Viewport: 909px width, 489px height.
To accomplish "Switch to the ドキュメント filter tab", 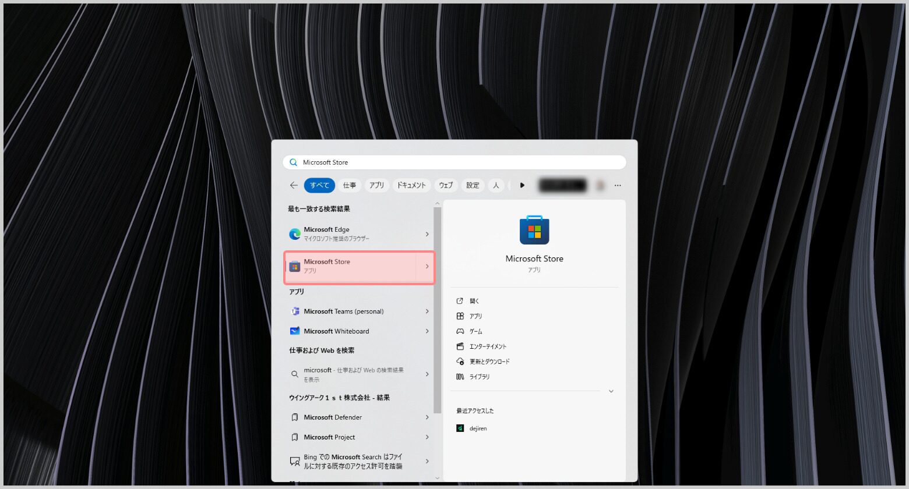I will pos(411,185).
